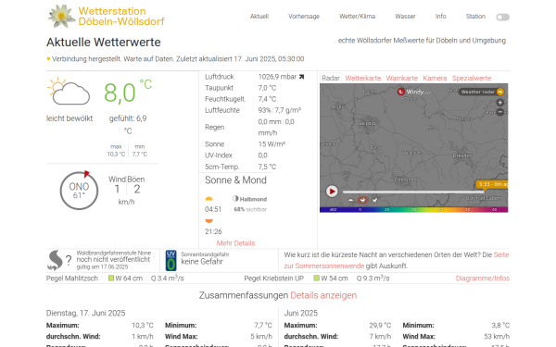
Task: Click the green Pegel Mahlitzsch status square
Action: [x=111, y=279]
